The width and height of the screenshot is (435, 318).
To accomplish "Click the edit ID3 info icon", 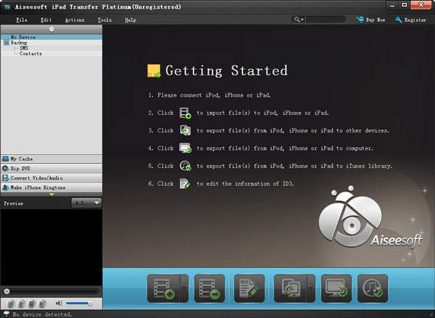I will (249, 288).
